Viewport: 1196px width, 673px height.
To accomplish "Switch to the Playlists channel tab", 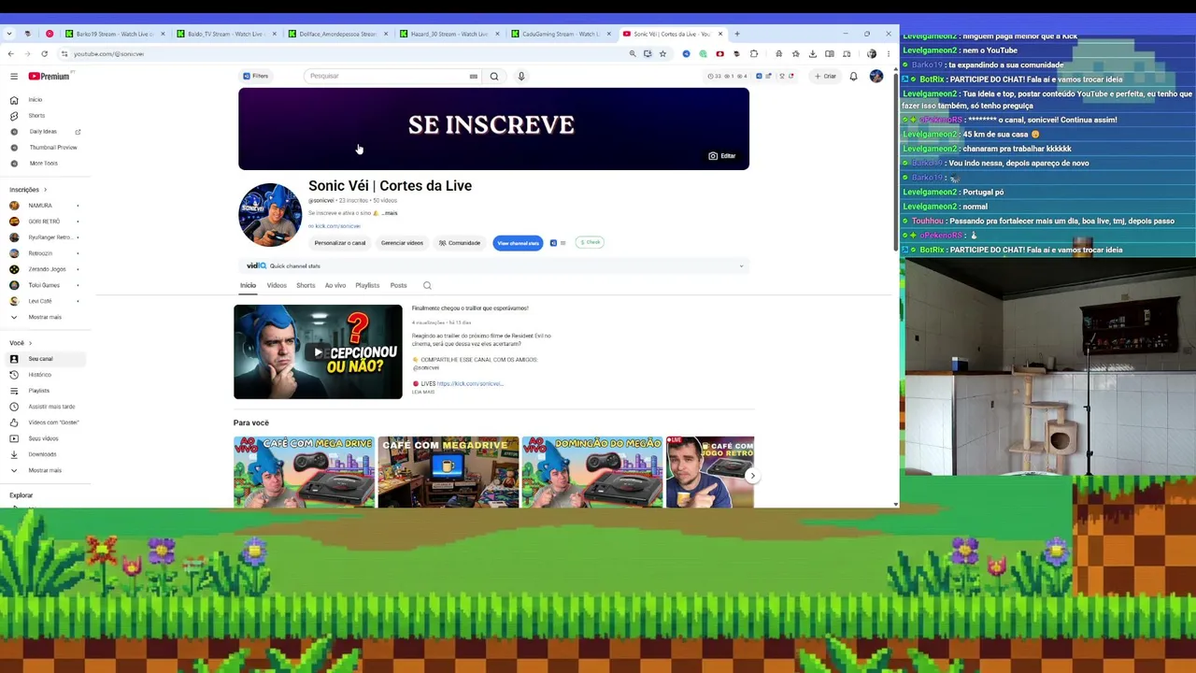I will pyautogui.click(x=367, y=285).
